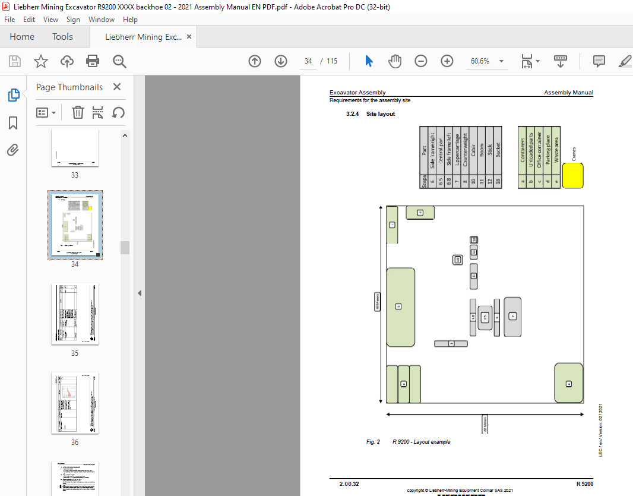Activate the Hand pan tool
This screenshot has height=496, width=633.
[x=395, y=61]
